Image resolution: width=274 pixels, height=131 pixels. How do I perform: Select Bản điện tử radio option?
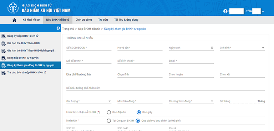click(x=109, y=112)
